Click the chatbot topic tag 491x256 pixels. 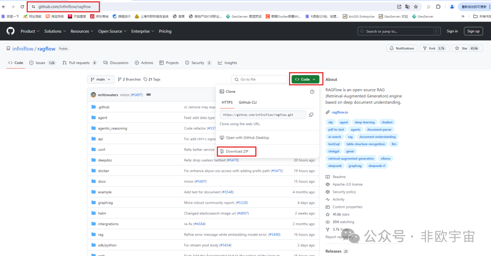pyautogui.click(x=387, y=122)
